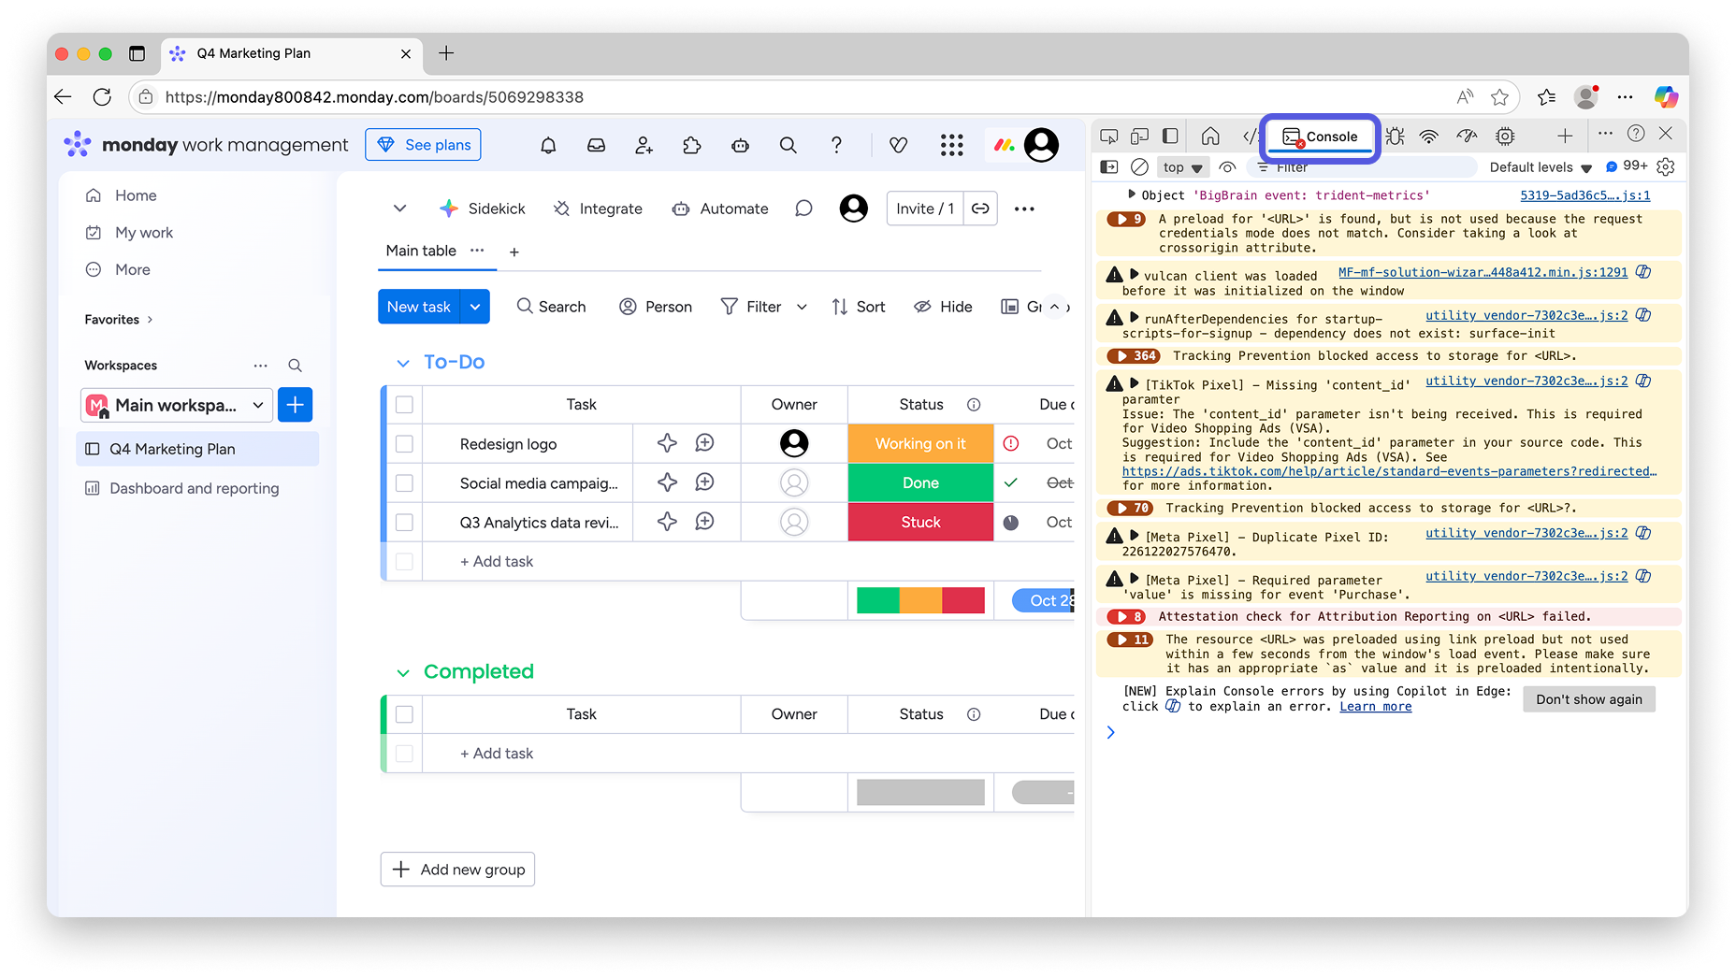The width and height of the screenshot is (1736, 978).
Task: Click the search everything magnifier icon
Action: tap(788, 145)
